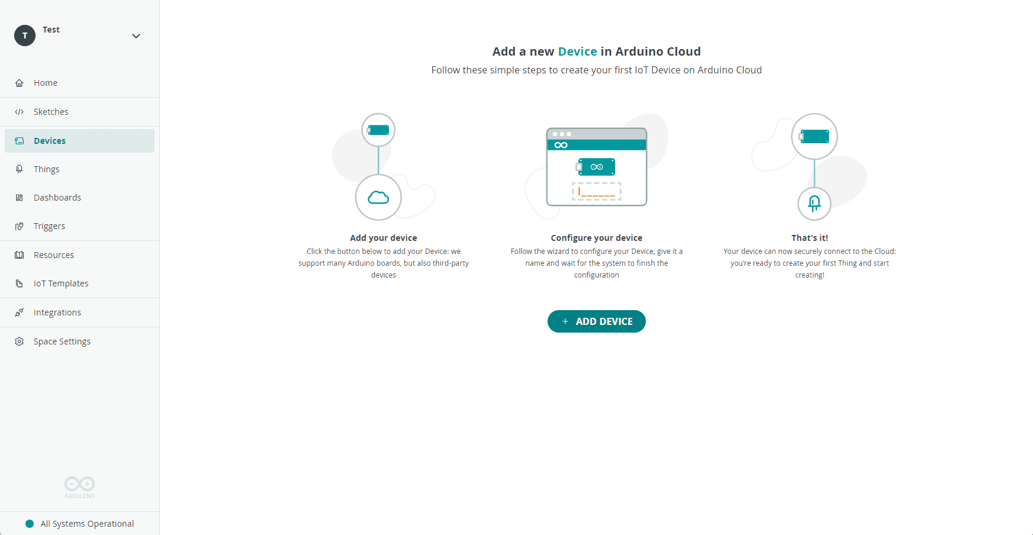Open the All Systems Operational status link
1033x535 pixels.
tap(86, 524)
